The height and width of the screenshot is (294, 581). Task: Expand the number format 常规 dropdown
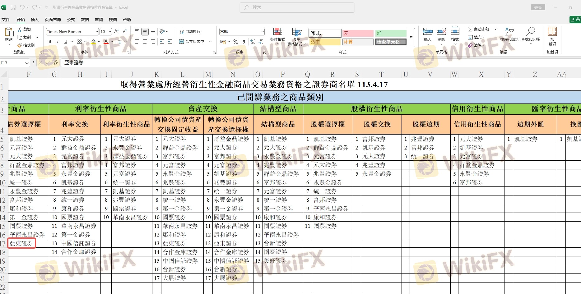(x=263, y=32)
